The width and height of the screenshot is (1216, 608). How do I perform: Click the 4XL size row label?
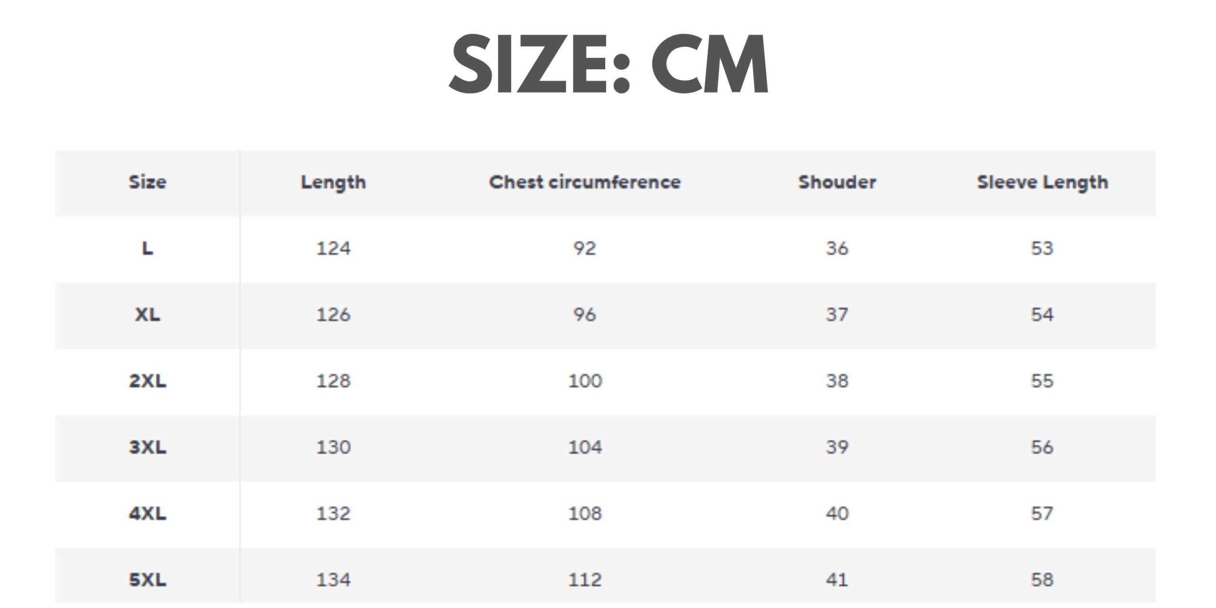click(148, 513)
